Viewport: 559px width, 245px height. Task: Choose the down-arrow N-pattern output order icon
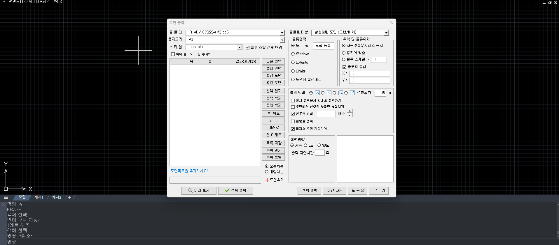coord(341,93)
